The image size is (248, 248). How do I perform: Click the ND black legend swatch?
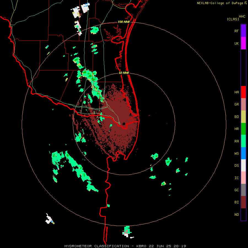click(x=243, y=214)
